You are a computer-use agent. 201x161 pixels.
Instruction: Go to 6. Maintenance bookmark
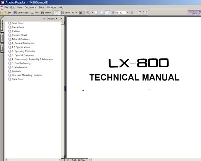click(20, 67)
